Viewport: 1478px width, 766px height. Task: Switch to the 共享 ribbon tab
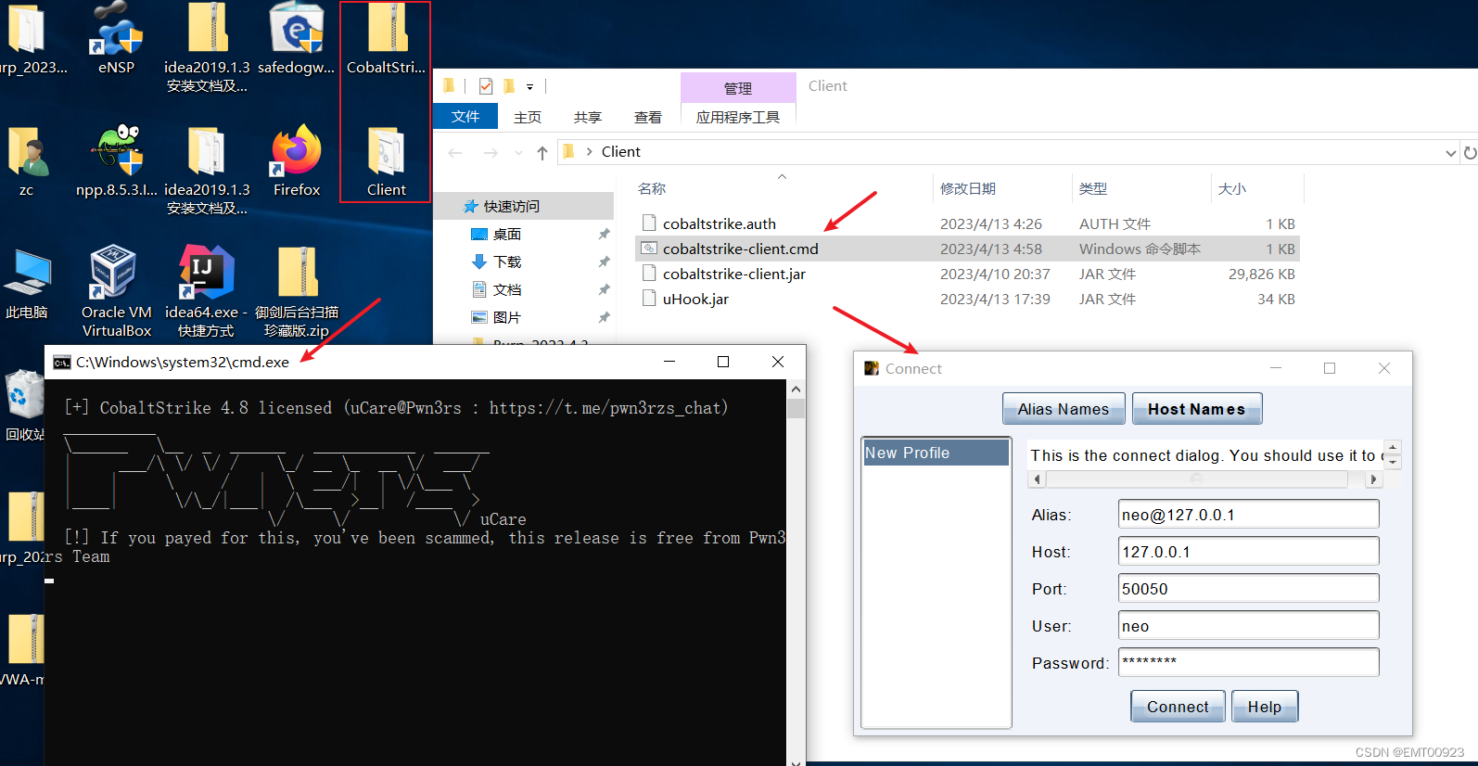(588, 118)
